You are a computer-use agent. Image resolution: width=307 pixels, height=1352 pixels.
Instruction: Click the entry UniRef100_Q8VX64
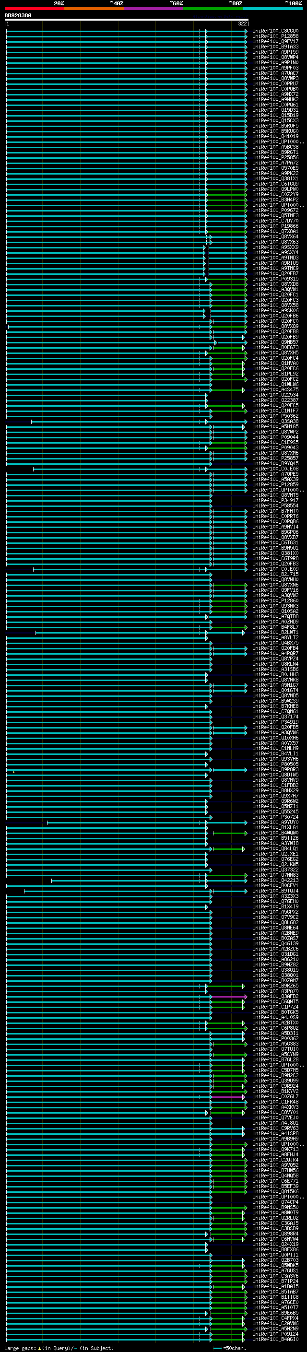(x=275, y=237)
